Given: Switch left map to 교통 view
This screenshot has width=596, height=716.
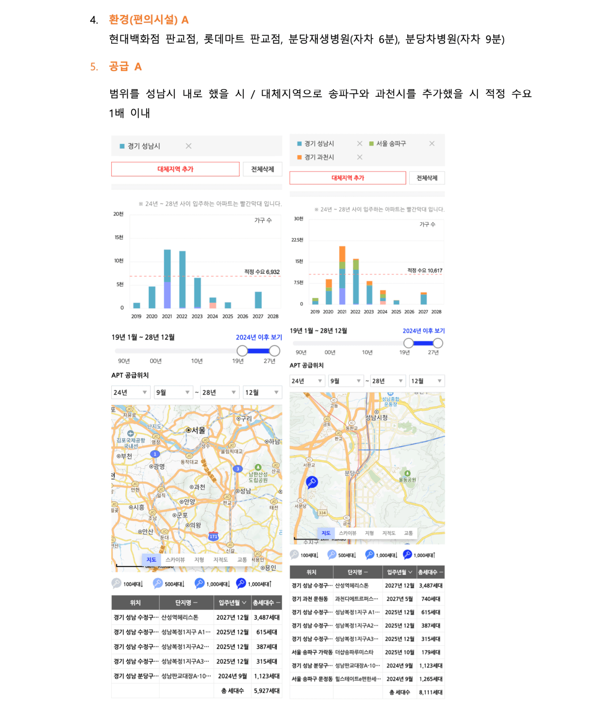Looking at the screenshot, I should 242,560.
